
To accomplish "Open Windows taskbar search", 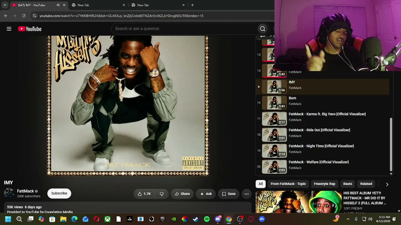I will pos(19,219).
